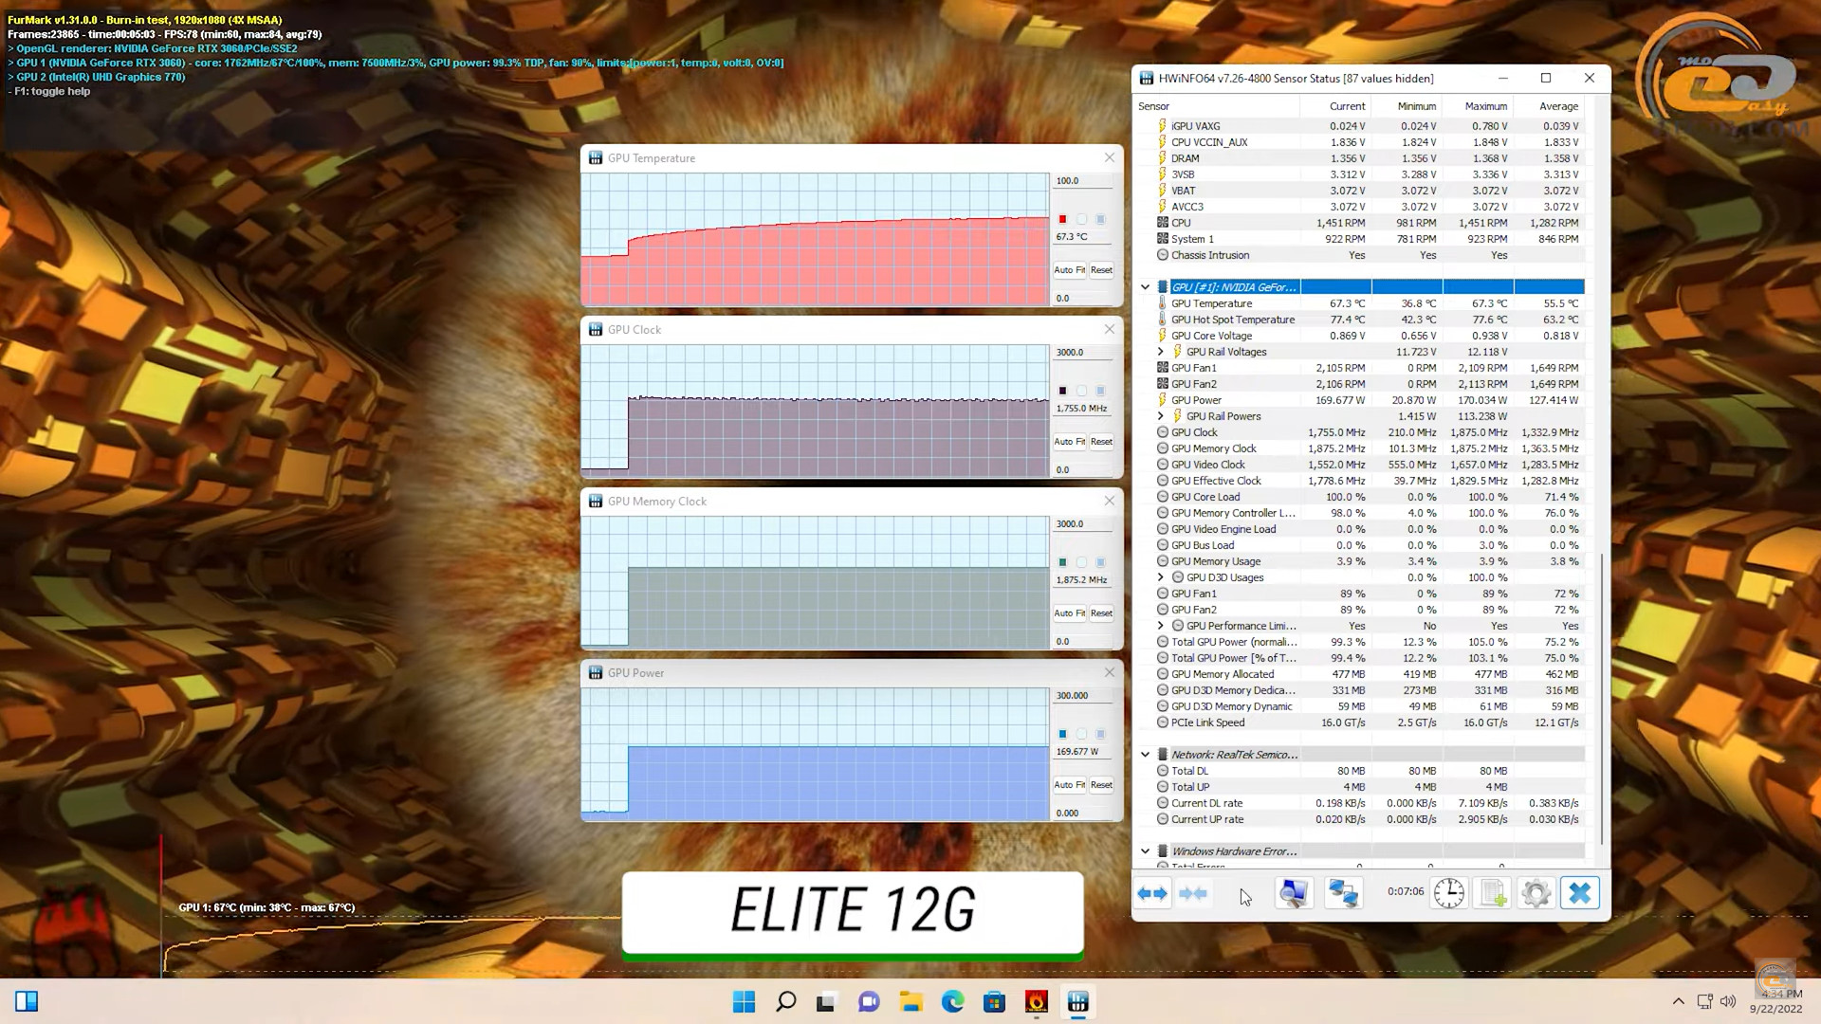This screenshot has width=1821, height=1024.
Task: Click dark color swatch in GPU Clock graph
Action: 1062,391
